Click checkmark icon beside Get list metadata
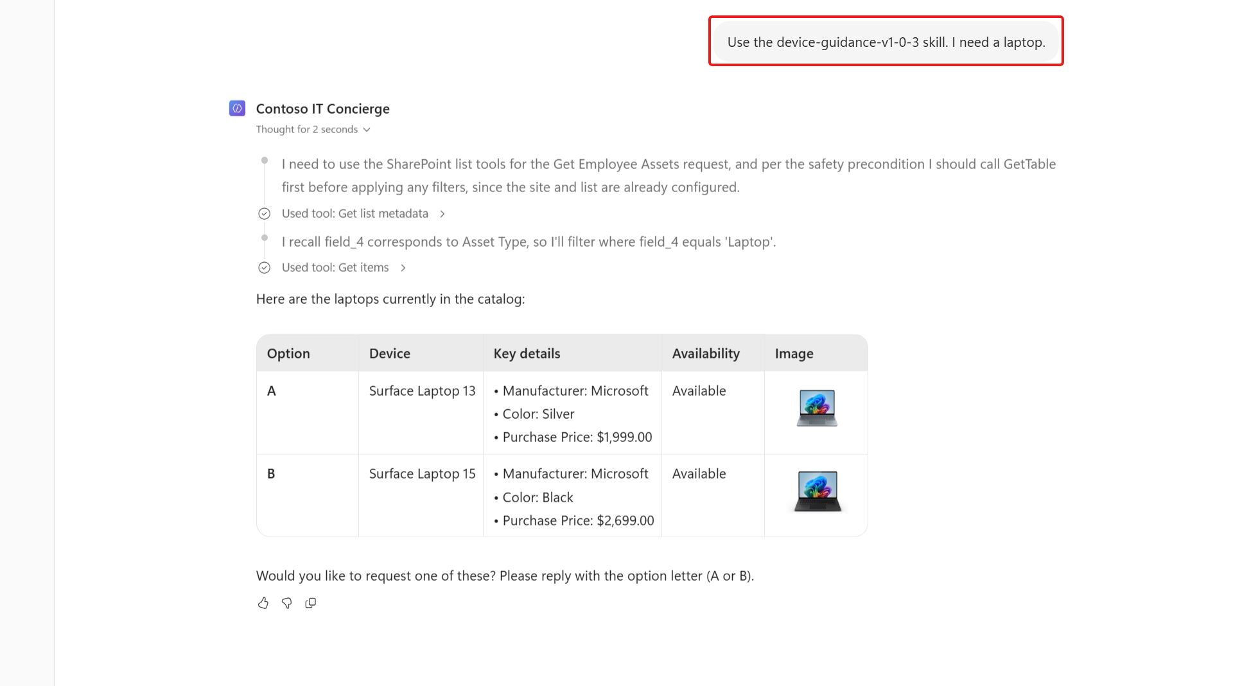The image size is (1233, 686). (x=264, y=214)
